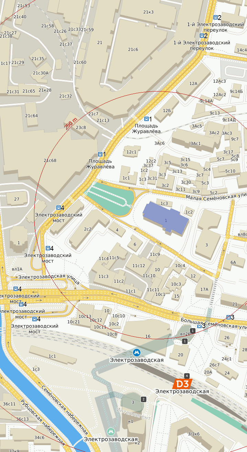The image size is (247, 452).
Task: Click the building labeled 17А
Action: pyautogui.click(x=204, y=289)
